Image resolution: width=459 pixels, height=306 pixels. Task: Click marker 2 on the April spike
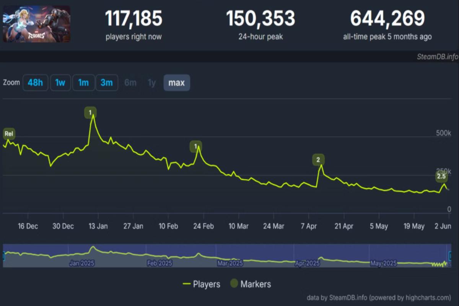tap(318, 160)
